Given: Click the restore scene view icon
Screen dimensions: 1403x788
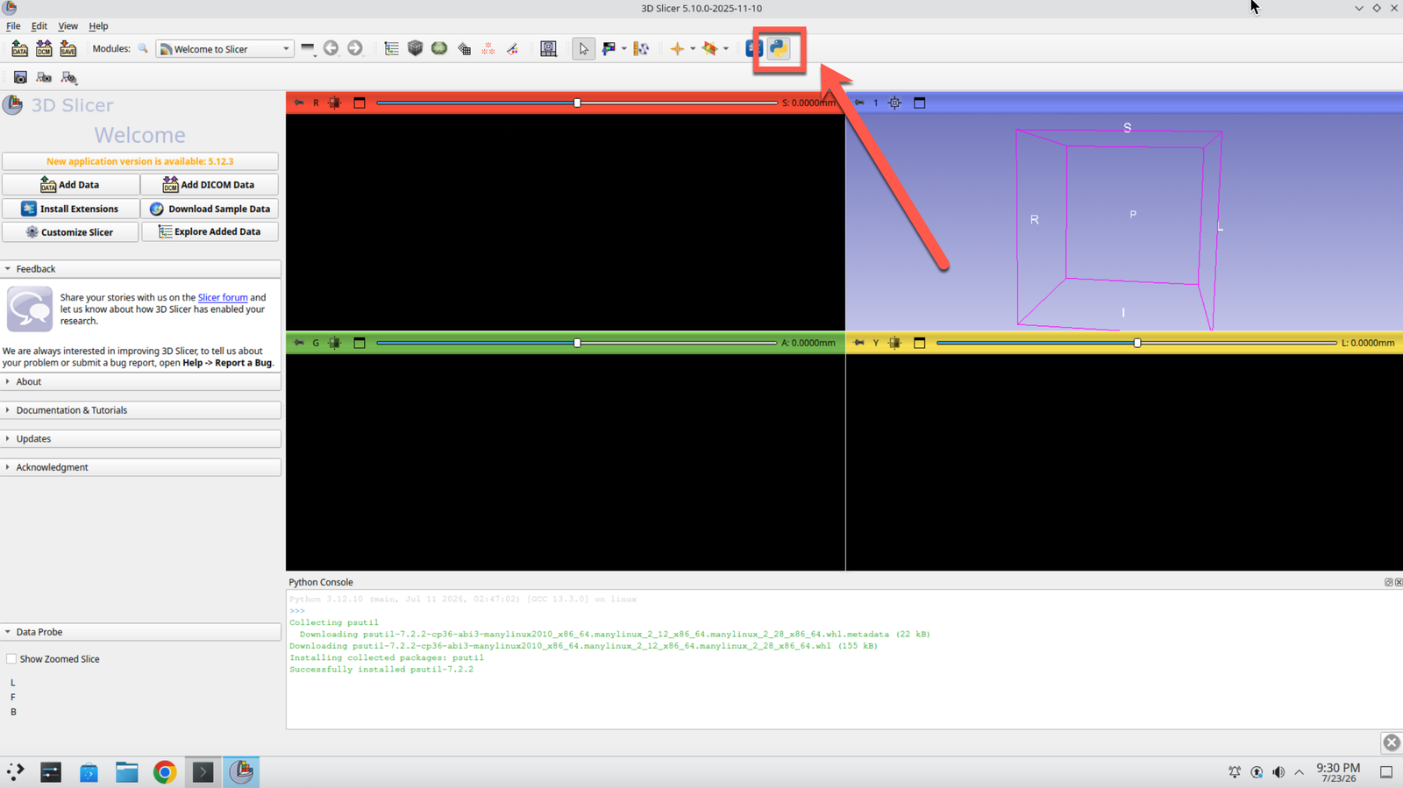Looking at the screenshot, I should click(x=68, y=77).
